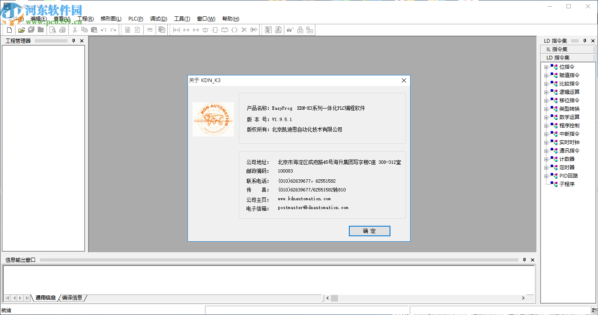This screenshot has width=598, height=315.
Task: Jump to first output tab with arrow
Action: [8, 298]
